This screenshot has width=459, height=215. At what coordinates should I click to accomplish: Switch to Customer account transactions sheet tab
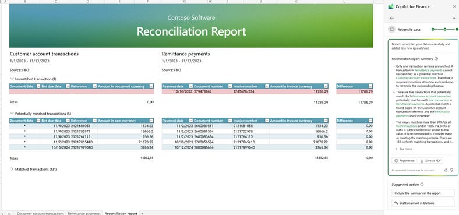click(40, 213)
